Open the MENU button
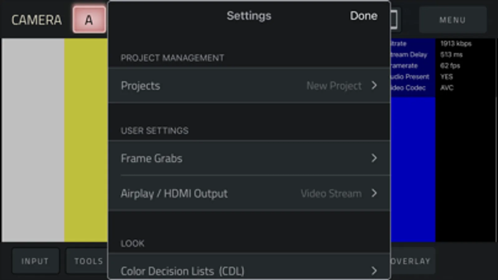This screenshot has height=280, width=498. [452, 20]
